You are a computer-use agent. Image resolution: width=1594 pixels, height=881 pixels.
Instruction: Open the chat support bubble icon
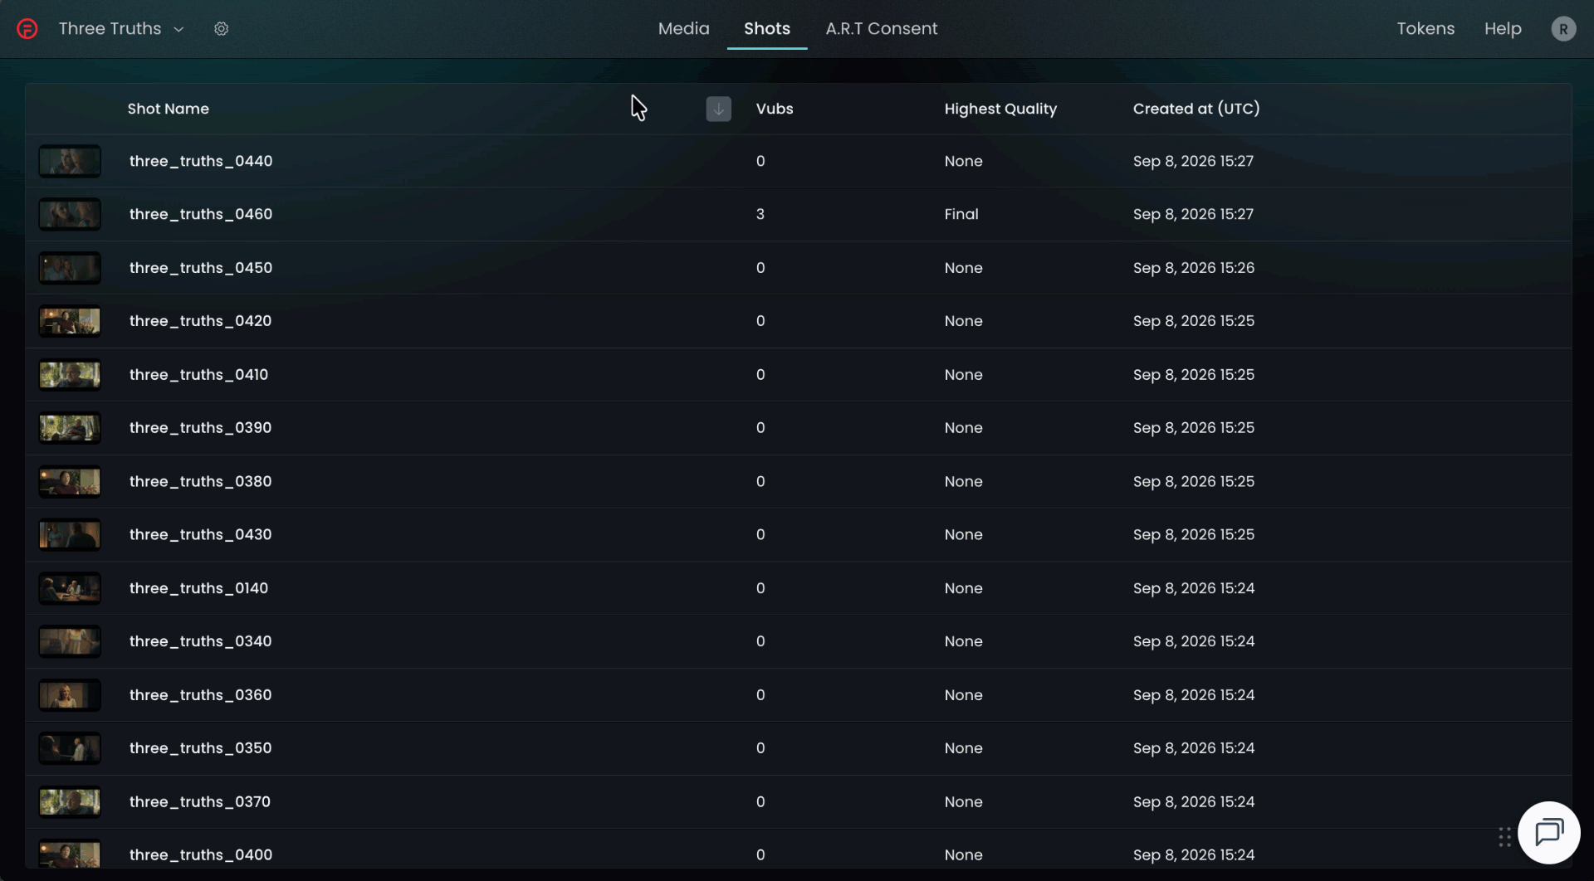pos(1548,832)
